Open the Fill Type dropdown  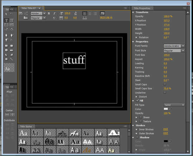point(174,105)
